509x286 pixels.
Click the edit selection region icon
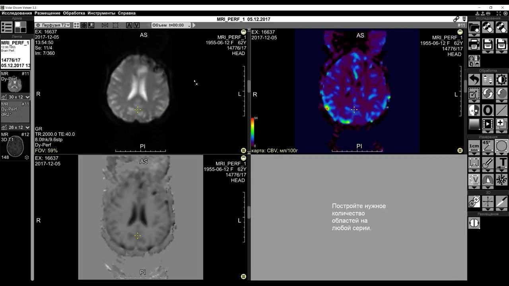tap(474, 94)
